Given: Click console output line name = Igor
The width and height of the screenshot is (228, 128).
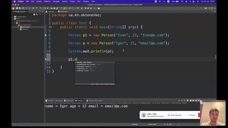Looking at the screenshot, I should point(86,106).
